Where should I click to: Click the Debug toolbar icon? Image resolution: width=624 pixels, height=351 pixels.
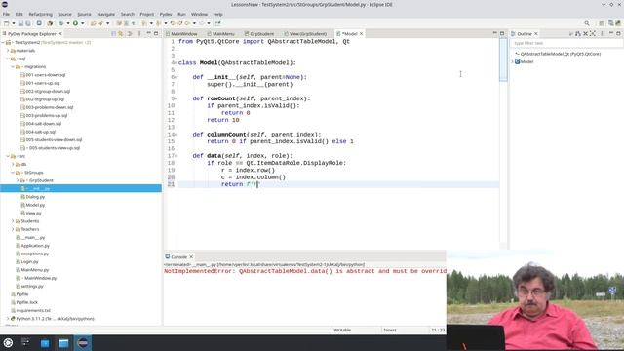pos(61,23)
